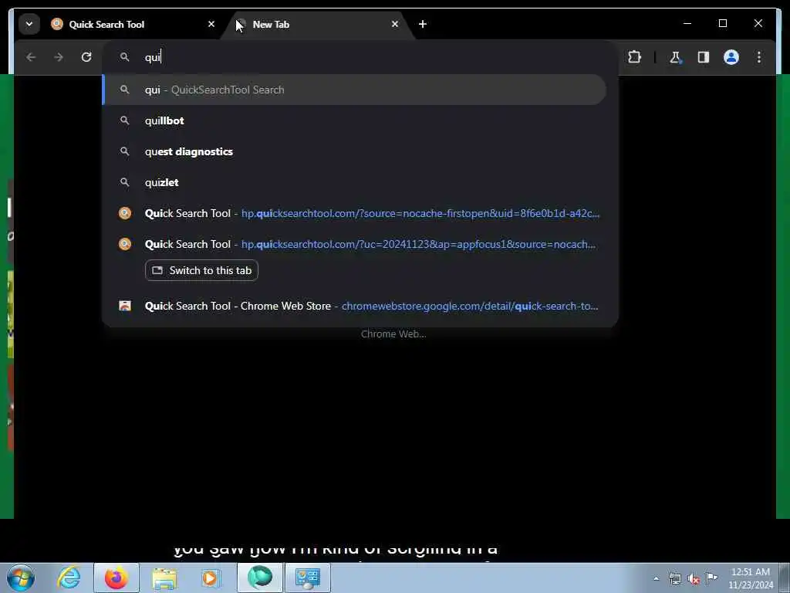Viewport: 790px width, 593px height.
Task: Launch Windows Media Player from taskbar
Action: pos(211,578)
